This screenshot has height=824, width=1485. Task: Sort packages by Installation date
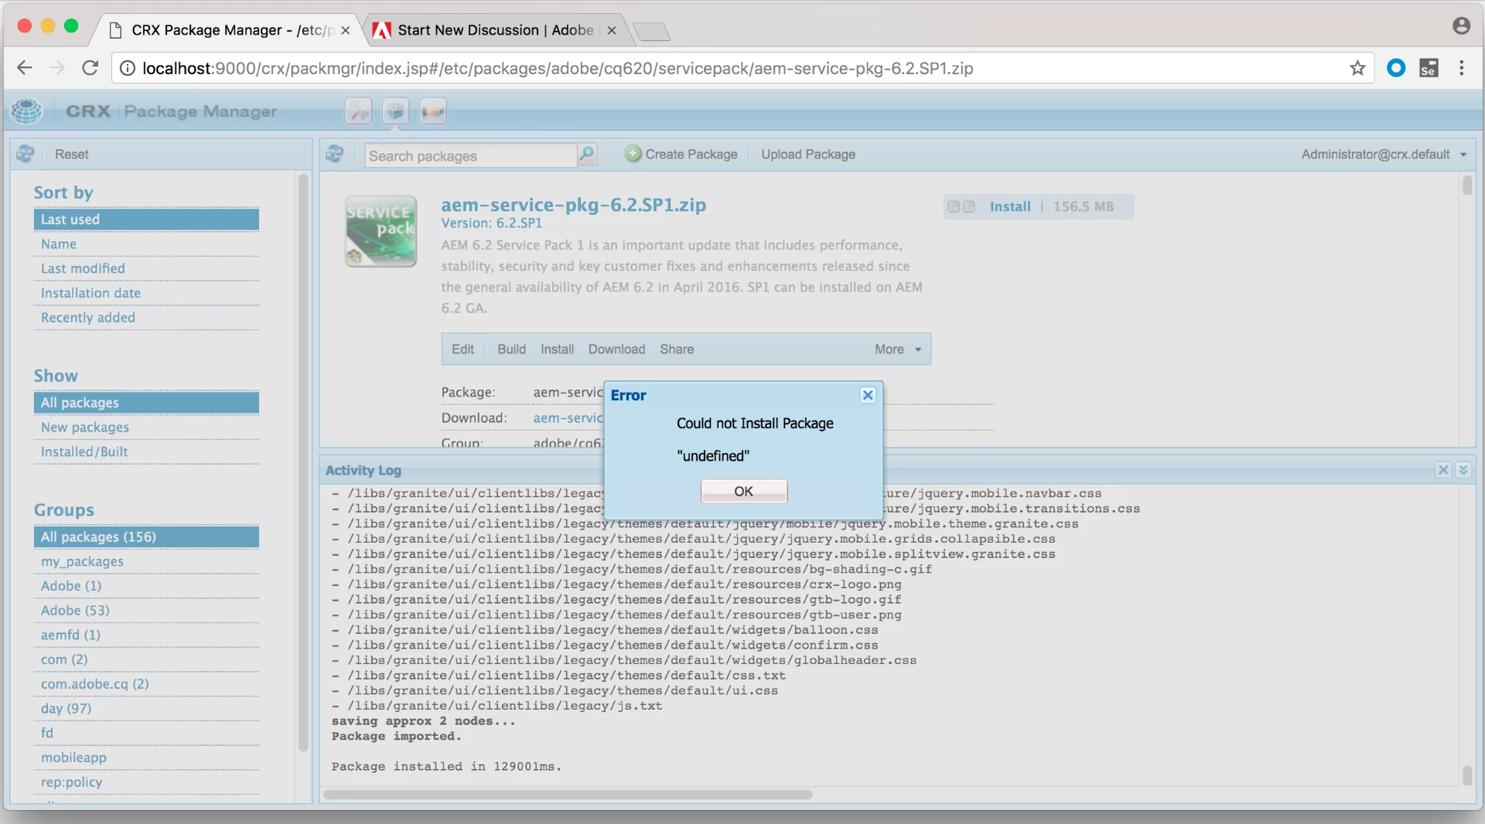146,293
